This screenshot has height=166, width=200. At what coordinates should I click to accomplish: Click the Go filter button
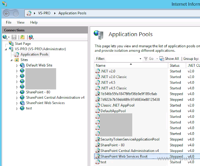149,59
